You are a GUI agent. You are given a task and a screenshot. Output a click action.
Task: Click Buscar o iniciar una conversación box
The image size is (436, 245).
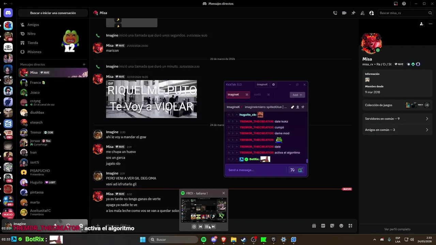[x=53, y=13]
